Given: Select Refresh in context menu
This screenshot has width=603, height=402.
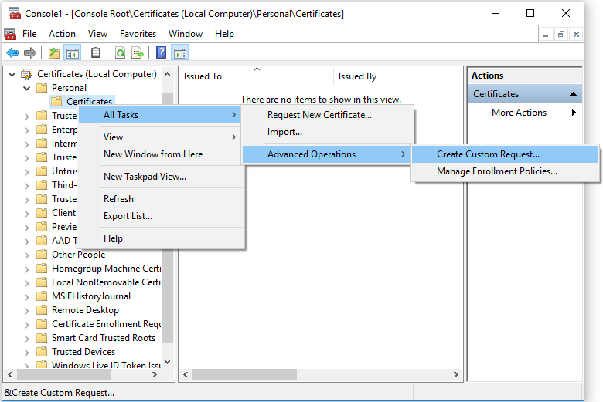Looking at the screenshot, I should tap(161, 199).
